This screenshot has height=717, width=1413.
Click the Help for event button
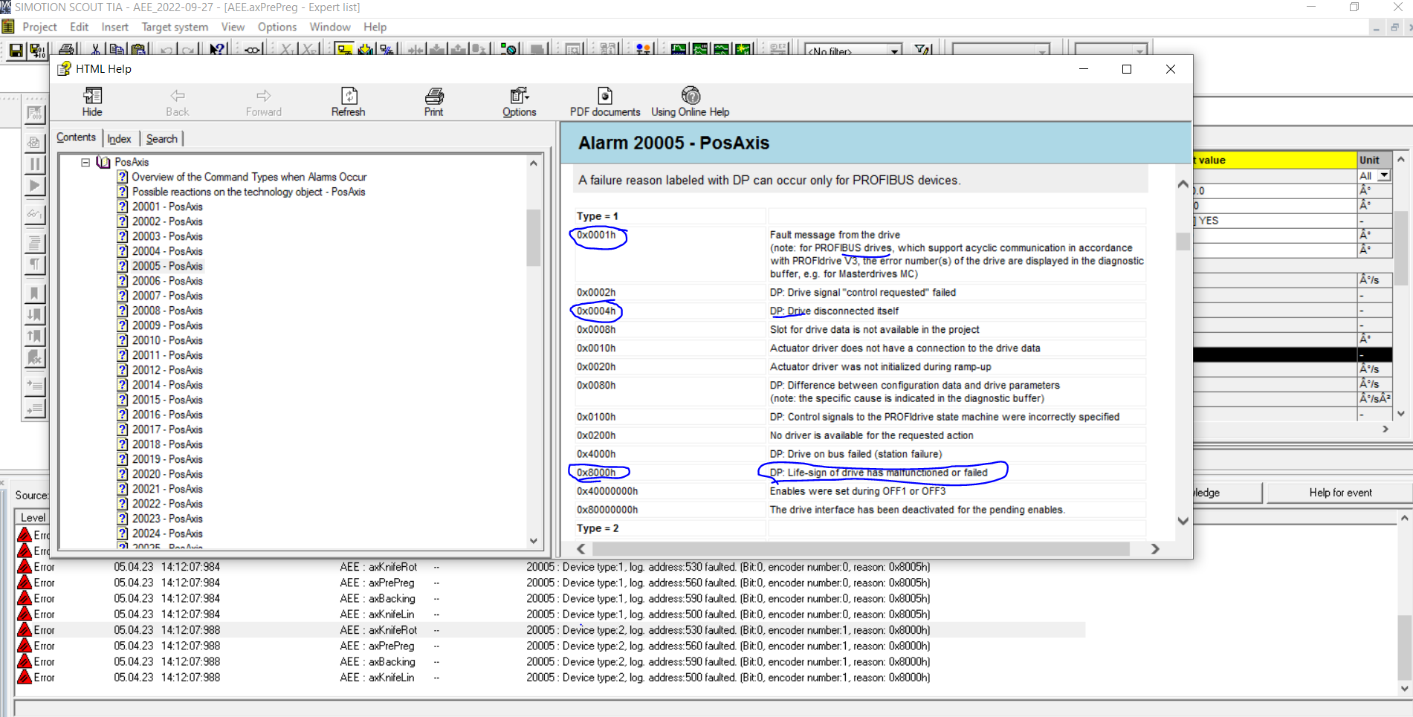pos(1340,493)
